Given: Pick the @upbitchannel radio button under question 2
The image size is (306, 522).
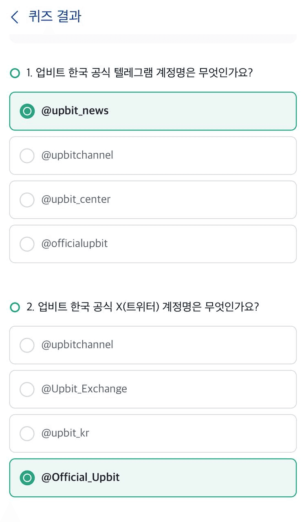Looking at the screenshot, I should coord(27,345).
